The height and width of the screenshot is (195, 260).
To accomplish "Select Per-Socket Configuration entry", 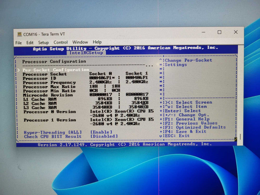I will (x=56, y=70).
